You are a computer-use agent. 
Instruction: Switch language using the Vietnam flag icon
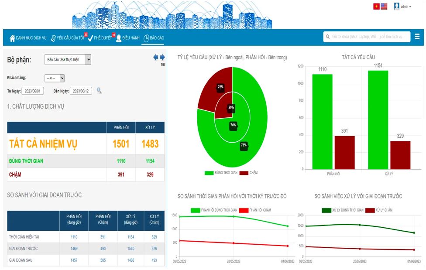376,7
